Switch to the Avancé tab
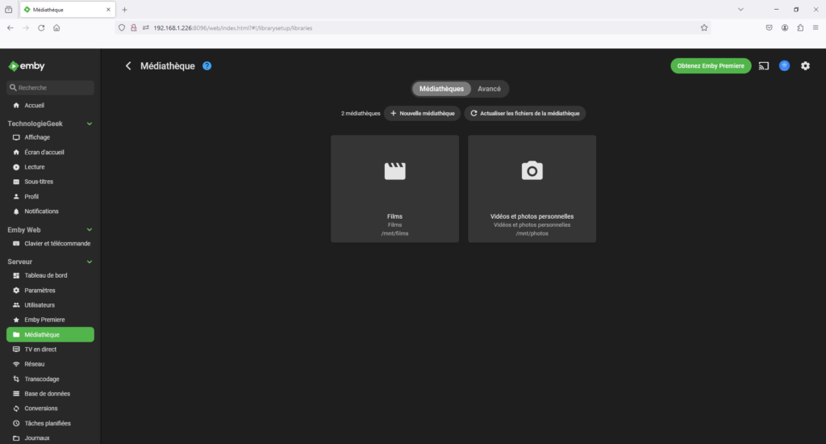The width and height of the screenshot is (826, 444). (x=489, y=89)
